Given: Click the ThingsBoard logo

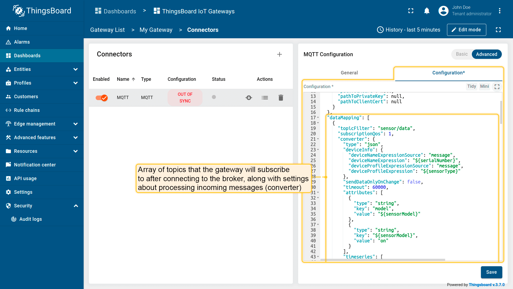Looking at the screenshot, I should click(42, 11).
